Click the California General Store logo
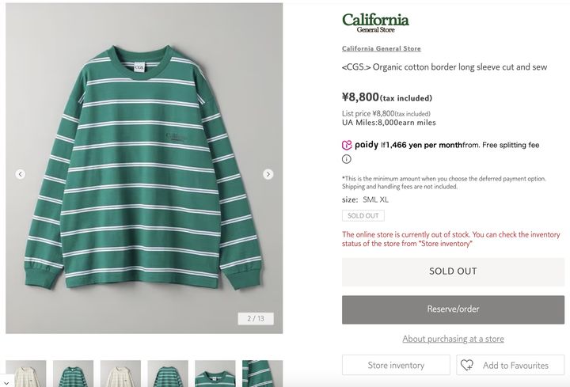Image resolution: width=570 pixels, height=387 pixels. coord(375,22)
